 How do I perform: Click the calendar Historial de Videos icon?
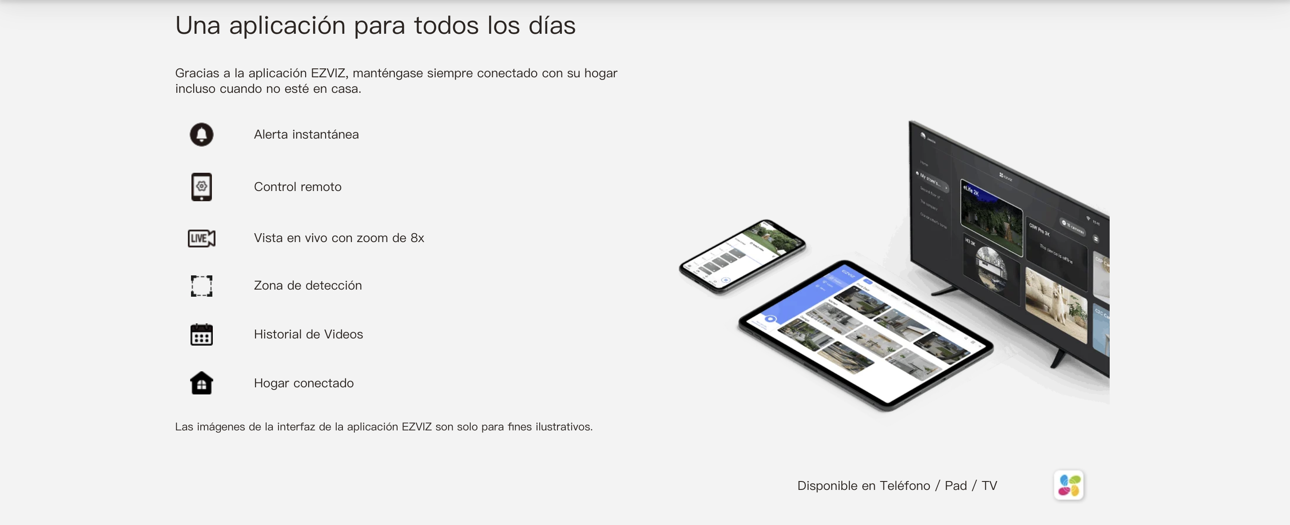point(201,334)
